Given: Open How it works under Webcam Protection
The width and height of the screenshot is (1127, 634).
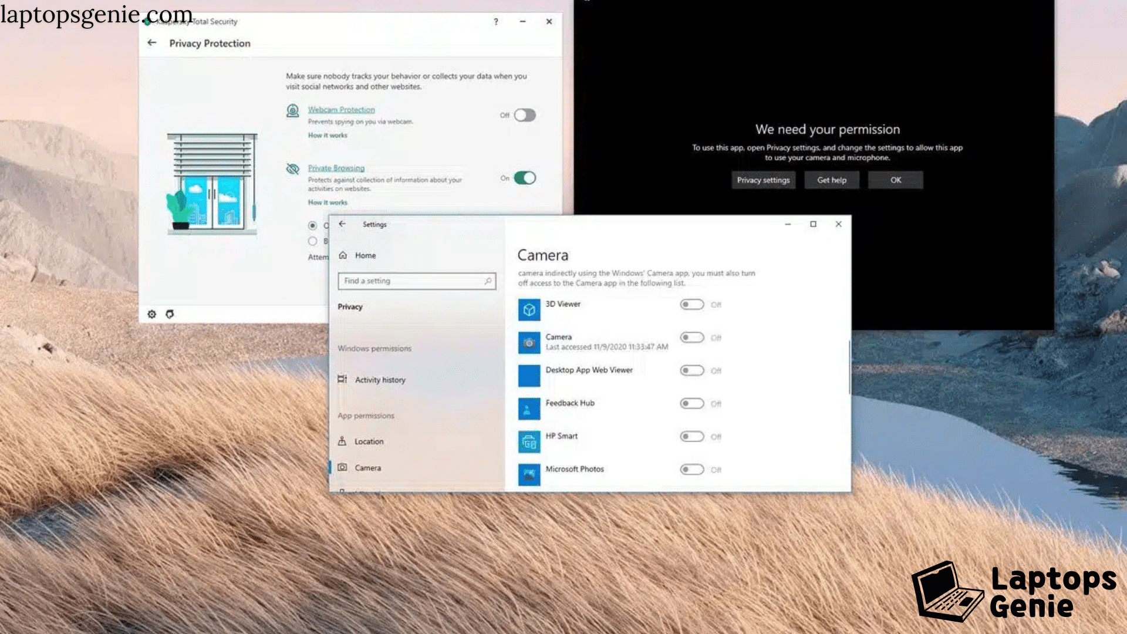Looking at the screenshot, I should tap(328, 135).
